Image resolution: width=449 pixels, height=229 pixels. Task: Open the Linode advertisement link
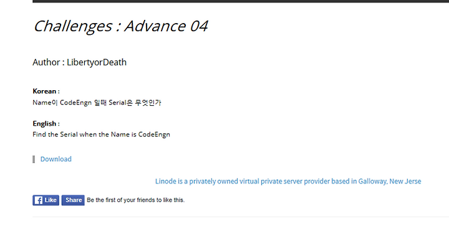[288, 181]
